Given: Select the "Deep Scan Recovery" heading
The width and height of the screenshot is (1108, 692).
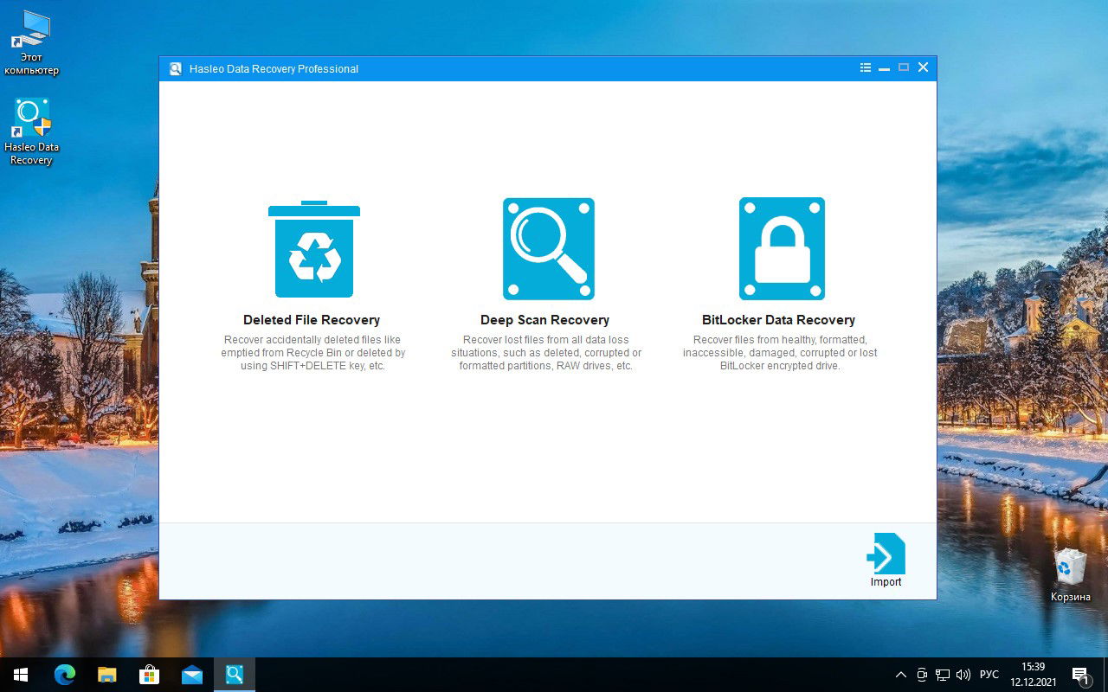Looking at the screenshot, I should coord(545,320).
